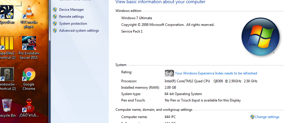Viewport: 284px width, 123px height.
Task: Launch Pro Evolution Soccer 2015
Action: [29, 43]
